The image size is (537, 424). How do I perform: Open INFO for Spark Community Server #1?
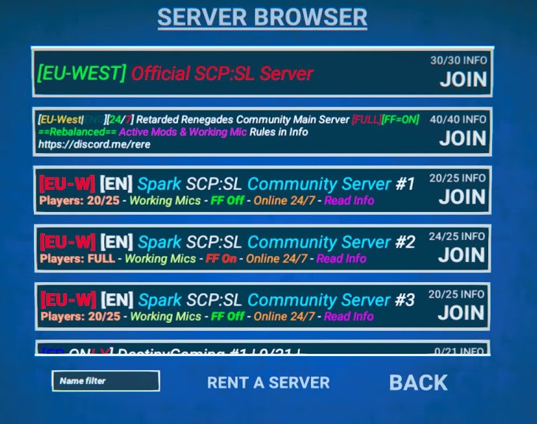(473, 178)
